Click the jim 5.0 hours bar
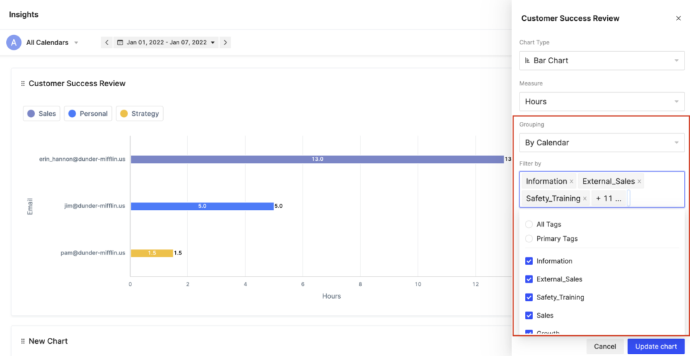The image size is (690, 356). click(202, 206)
